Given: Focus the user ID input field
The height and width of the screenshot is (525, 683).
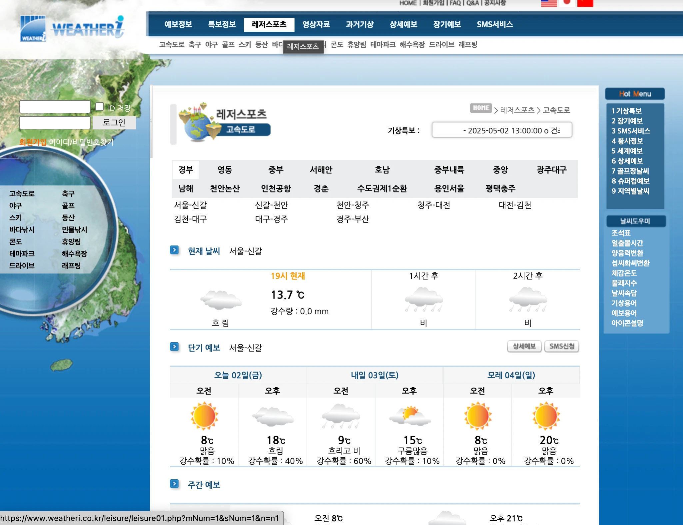Looking at the screenshot, I should tap(55, 107).
